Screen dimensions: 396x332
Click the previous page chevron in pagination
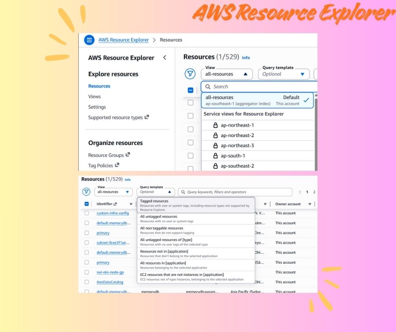pyautogui.click(x=300, y=192)
